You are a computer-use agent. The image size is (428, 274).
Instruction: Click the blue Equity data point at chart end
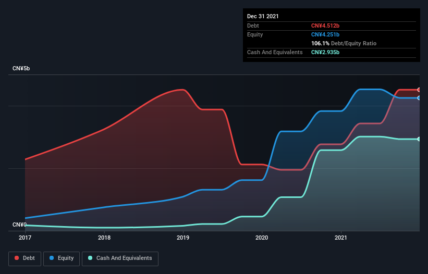[x=419, y=98]
